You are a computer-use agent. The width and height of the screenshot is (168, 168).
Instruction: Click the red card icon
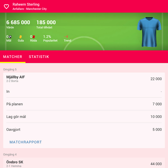coord(34,37)
